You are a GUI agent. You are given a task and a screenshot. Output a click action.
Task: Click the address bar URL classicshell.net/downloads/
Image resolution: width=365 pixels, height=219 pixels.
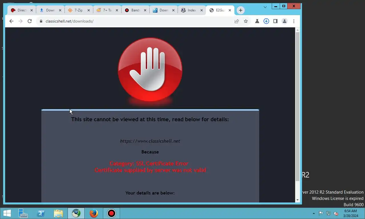(70, 21)
